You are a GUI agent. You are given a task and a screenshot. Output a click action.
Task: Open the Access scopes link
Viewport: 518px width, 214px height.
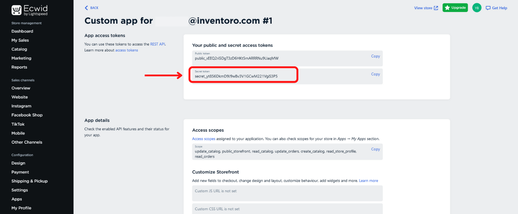204,139
